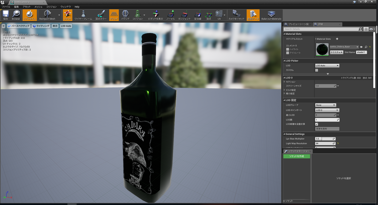Open the bottle_Chibira_Base material dropdown
Viewport: 378px width, 205px height.
[344, 47]
